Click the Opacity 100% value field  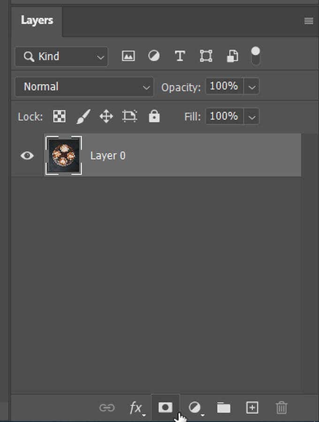pyautogui.click(x=224, y=86)
